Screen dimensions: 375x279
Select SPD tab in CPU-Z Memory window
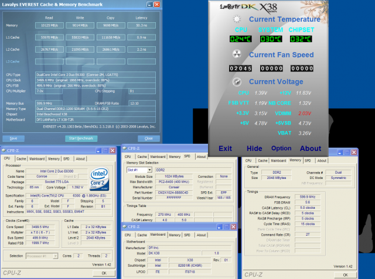point(308,161)
